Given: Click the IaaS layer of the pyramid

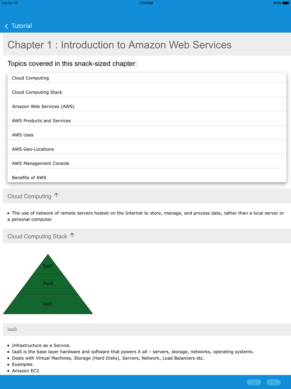Looking at the screenshot, I should click(x=47, y=304).
